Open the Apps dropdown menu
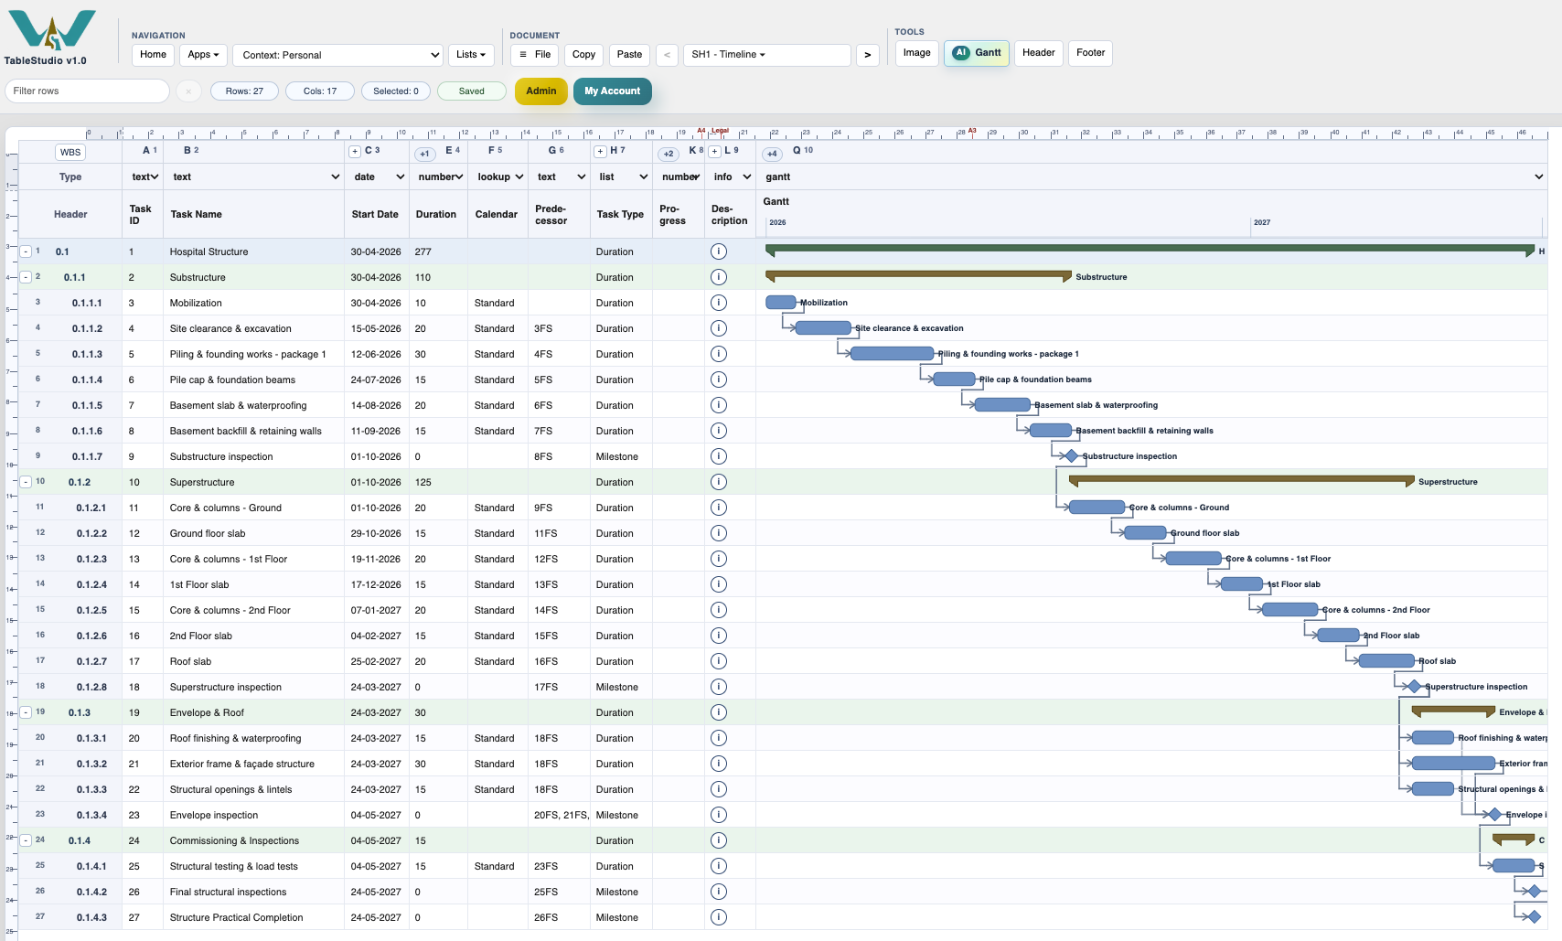The height and width of the screenshot is (941, 1562). pos(203,55)
